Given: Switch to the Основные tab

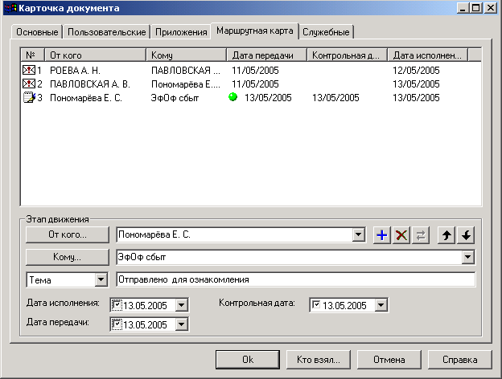Looking at the screenshot, I should click(37, 32).
